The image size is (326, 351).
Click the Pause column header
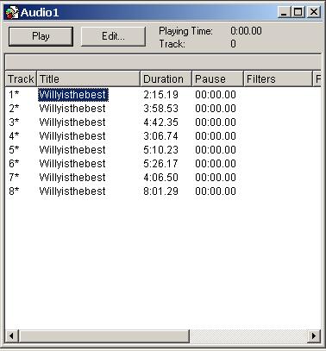(x=217, y=78)
